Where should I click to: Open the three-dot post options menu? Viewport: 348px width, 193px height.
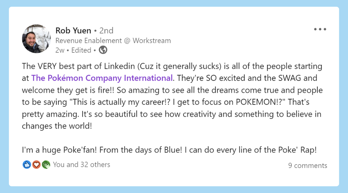pyautogui.click(x=320, y=29)
